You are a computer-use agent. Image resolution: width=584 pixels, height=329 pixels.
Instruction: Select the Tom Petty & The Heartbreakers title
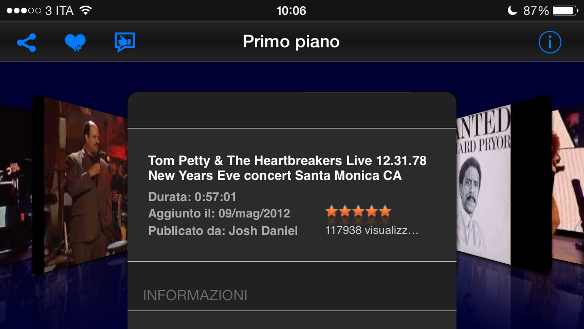[287, 168]
